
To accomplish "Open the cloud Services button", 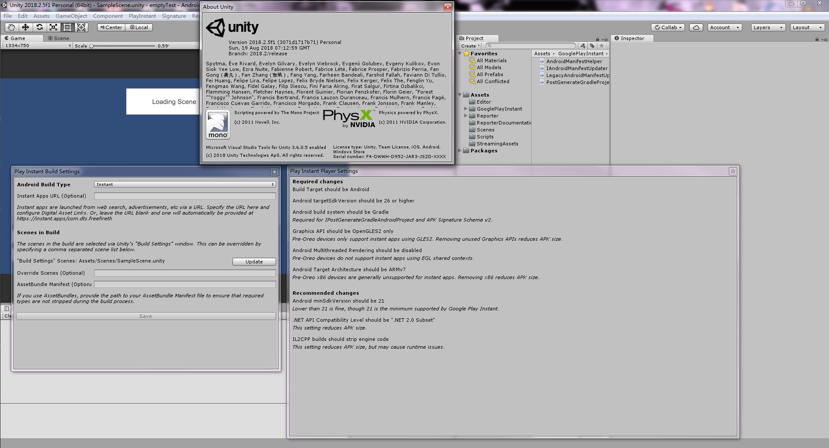I will pyautogui.click(x=696, y=27).
